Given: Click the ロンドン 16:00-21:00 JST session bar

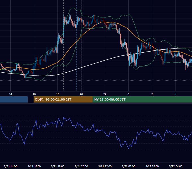Looking at the screenshot, I should pyautogui.click(x=63, y=99).
